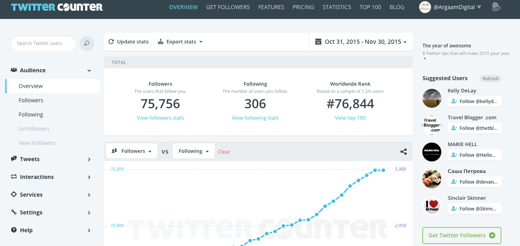520x246 pixels.
Task: Follow @Skinn... suggested user
Action: point(475,209)
